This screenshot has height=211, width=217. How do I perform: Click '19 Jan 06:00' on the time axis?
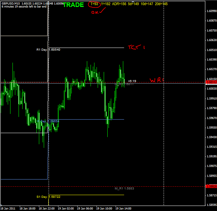[x=85, y=209]
